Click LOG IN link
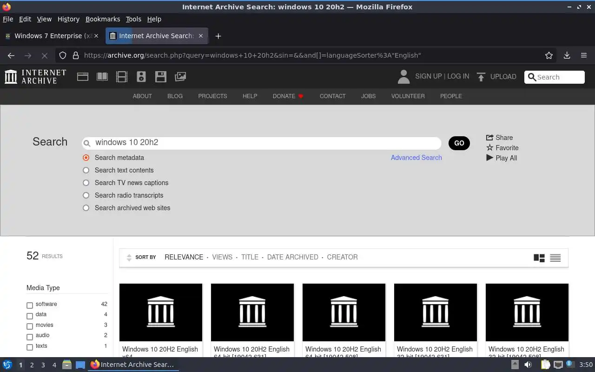This screenshot has width=595, height=372. 458,76
